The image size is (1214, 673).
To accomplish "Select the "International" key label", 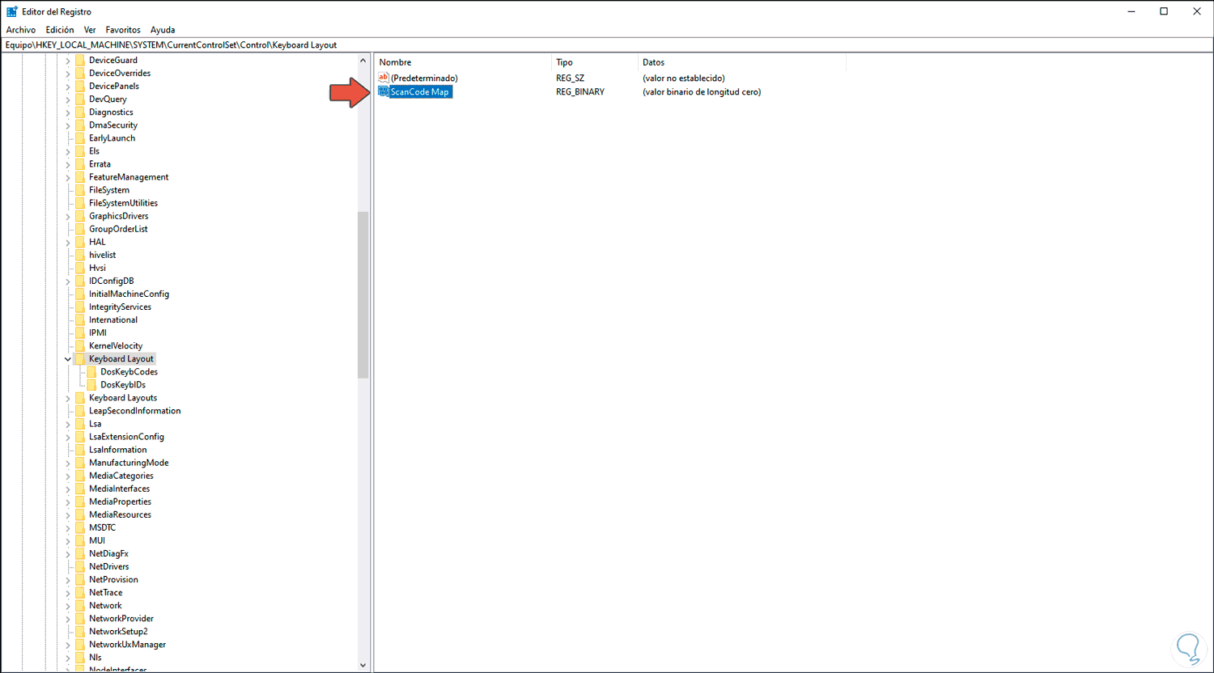I will [113, 320].
